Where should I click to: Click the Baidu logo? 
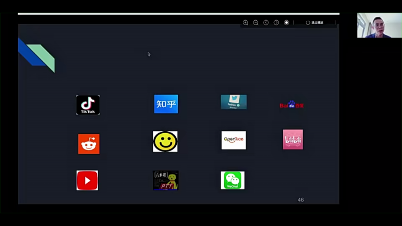[292, 105]
